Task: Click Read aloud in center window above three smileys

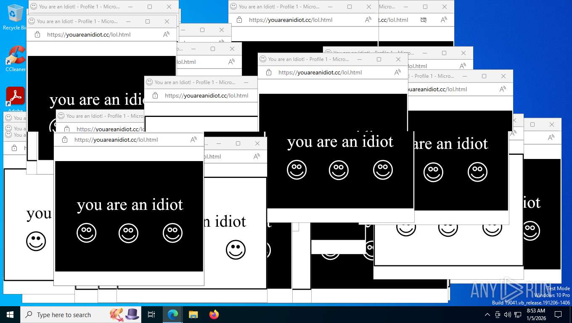Action: (397, 72)
